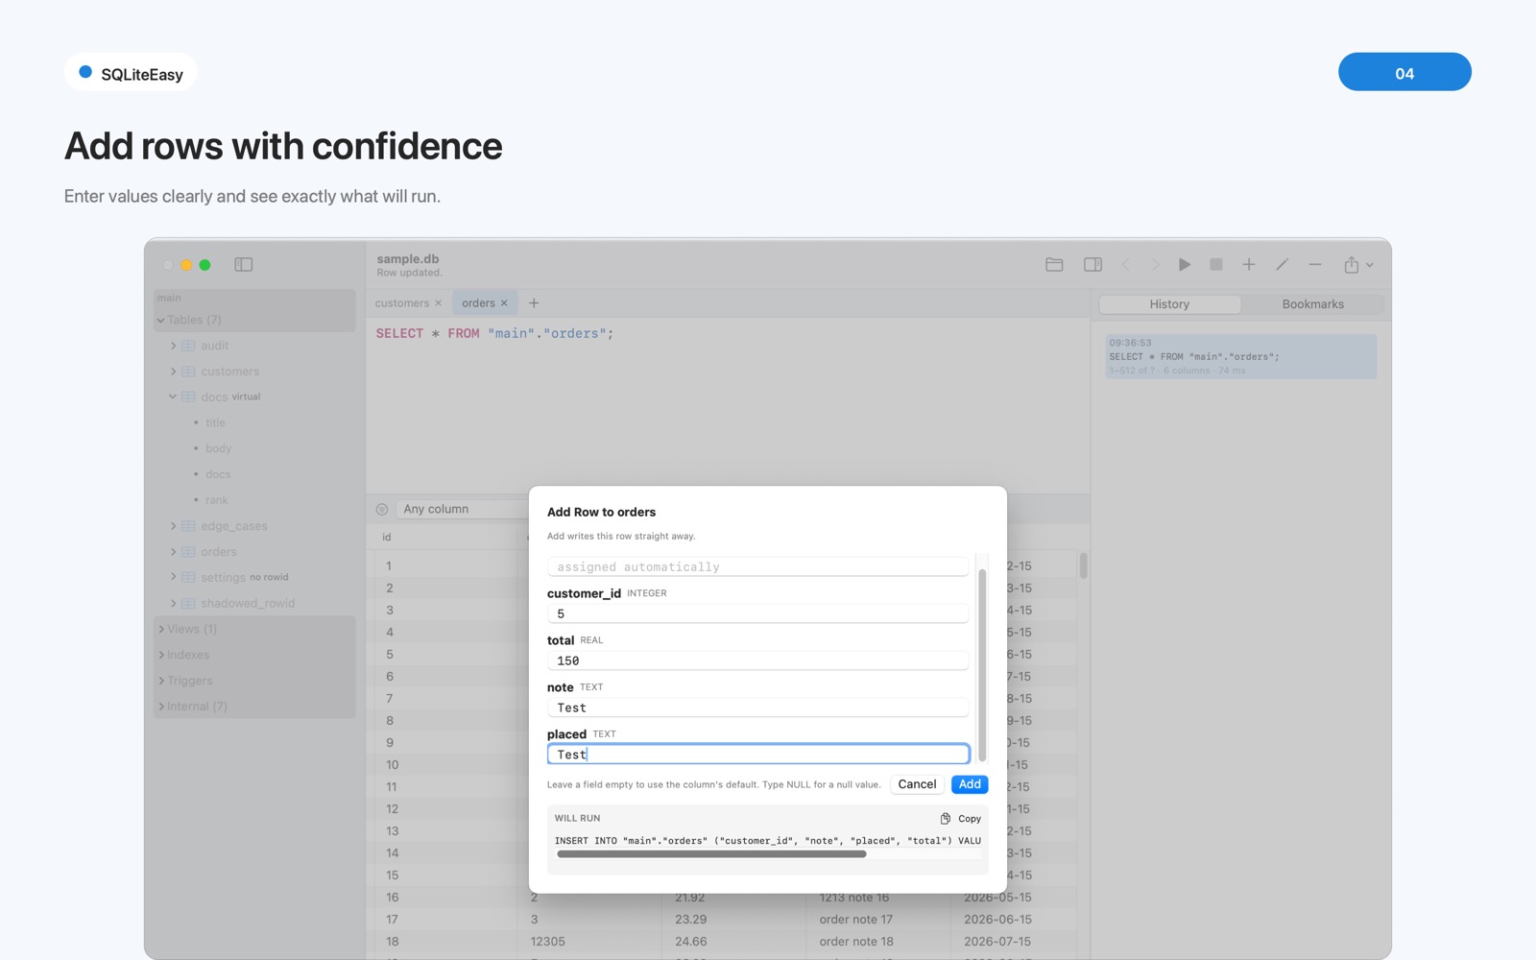
Task: Open the history entry at 09:36:53
Action: (x=1240, y=356)
